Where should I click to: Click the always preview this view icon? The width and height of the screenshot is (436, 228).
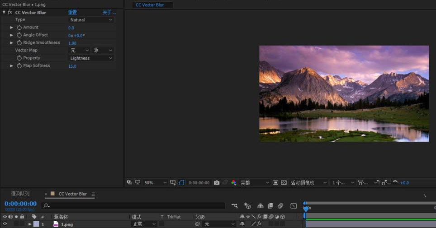pos(129,182)
